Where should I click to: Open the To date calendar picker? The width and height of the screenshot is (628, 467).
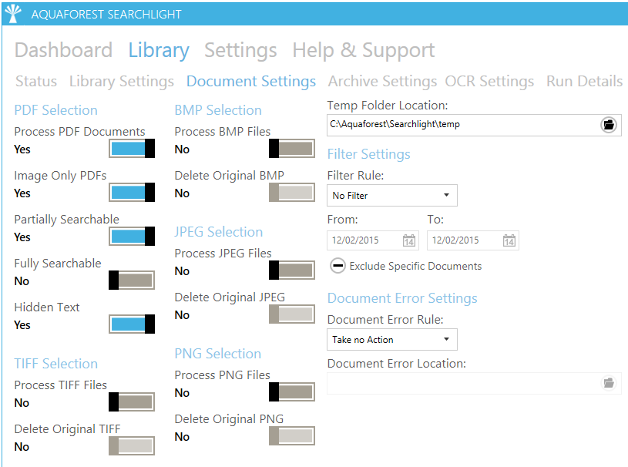pyautogui.click(x=509, y=240)
